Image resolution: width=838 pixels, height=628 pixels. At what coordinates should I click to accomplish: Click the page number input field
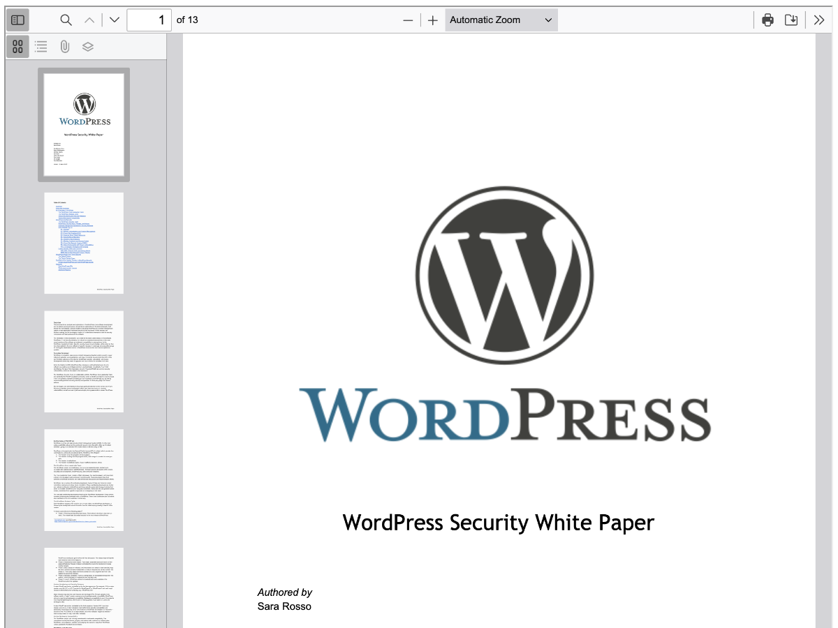[149, 20]
